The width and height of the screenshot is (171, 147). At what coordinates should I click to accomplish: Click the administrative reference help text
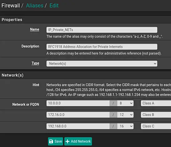[x=104, y=53]
